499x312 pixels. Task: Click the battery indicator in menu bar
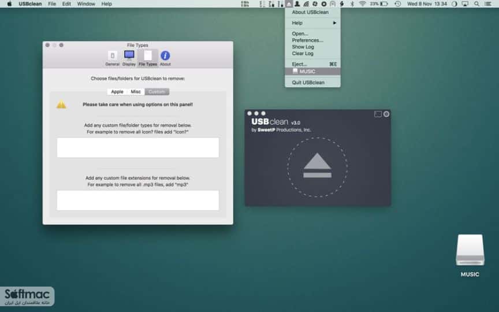(x=379, y=4)
